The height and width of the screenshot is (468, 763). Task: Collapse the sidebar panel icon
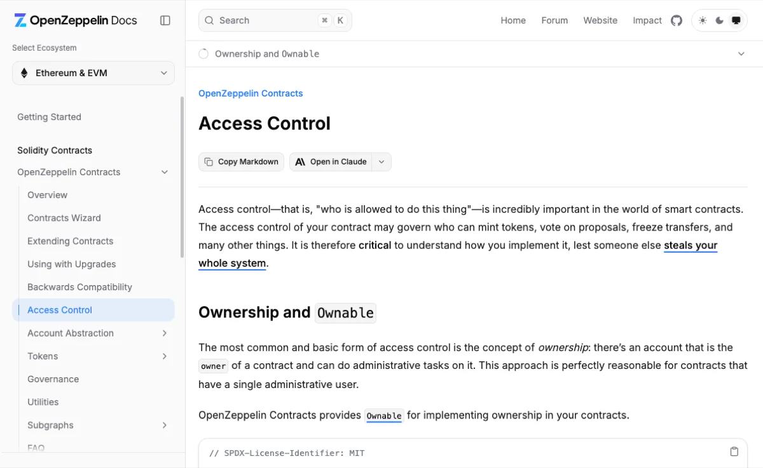(x=165, y=20)
